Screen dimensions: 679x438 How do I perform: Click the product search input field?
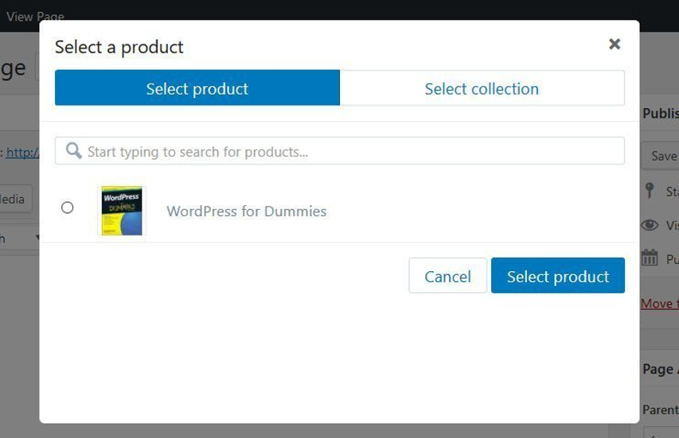click(339, 151)
